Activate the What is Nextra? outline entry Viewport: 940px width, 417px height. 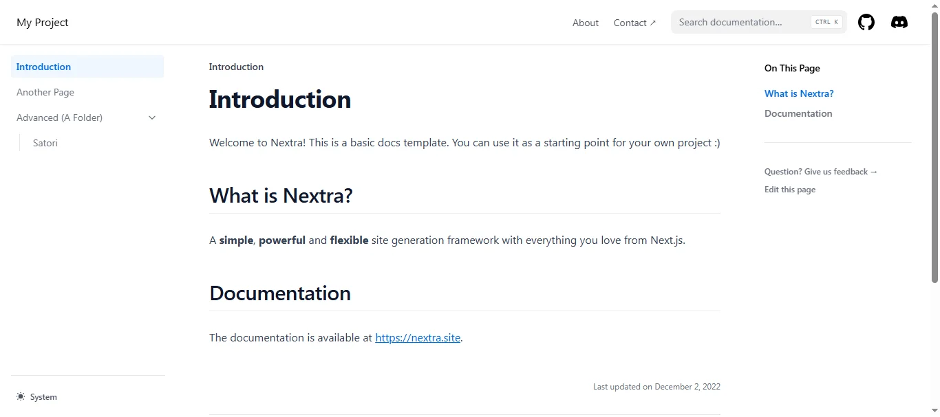click(x=799, y=93)
